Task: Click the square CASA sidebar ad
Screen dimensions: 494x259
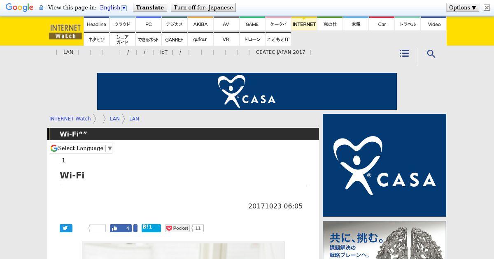Action: tap(384, 165)
